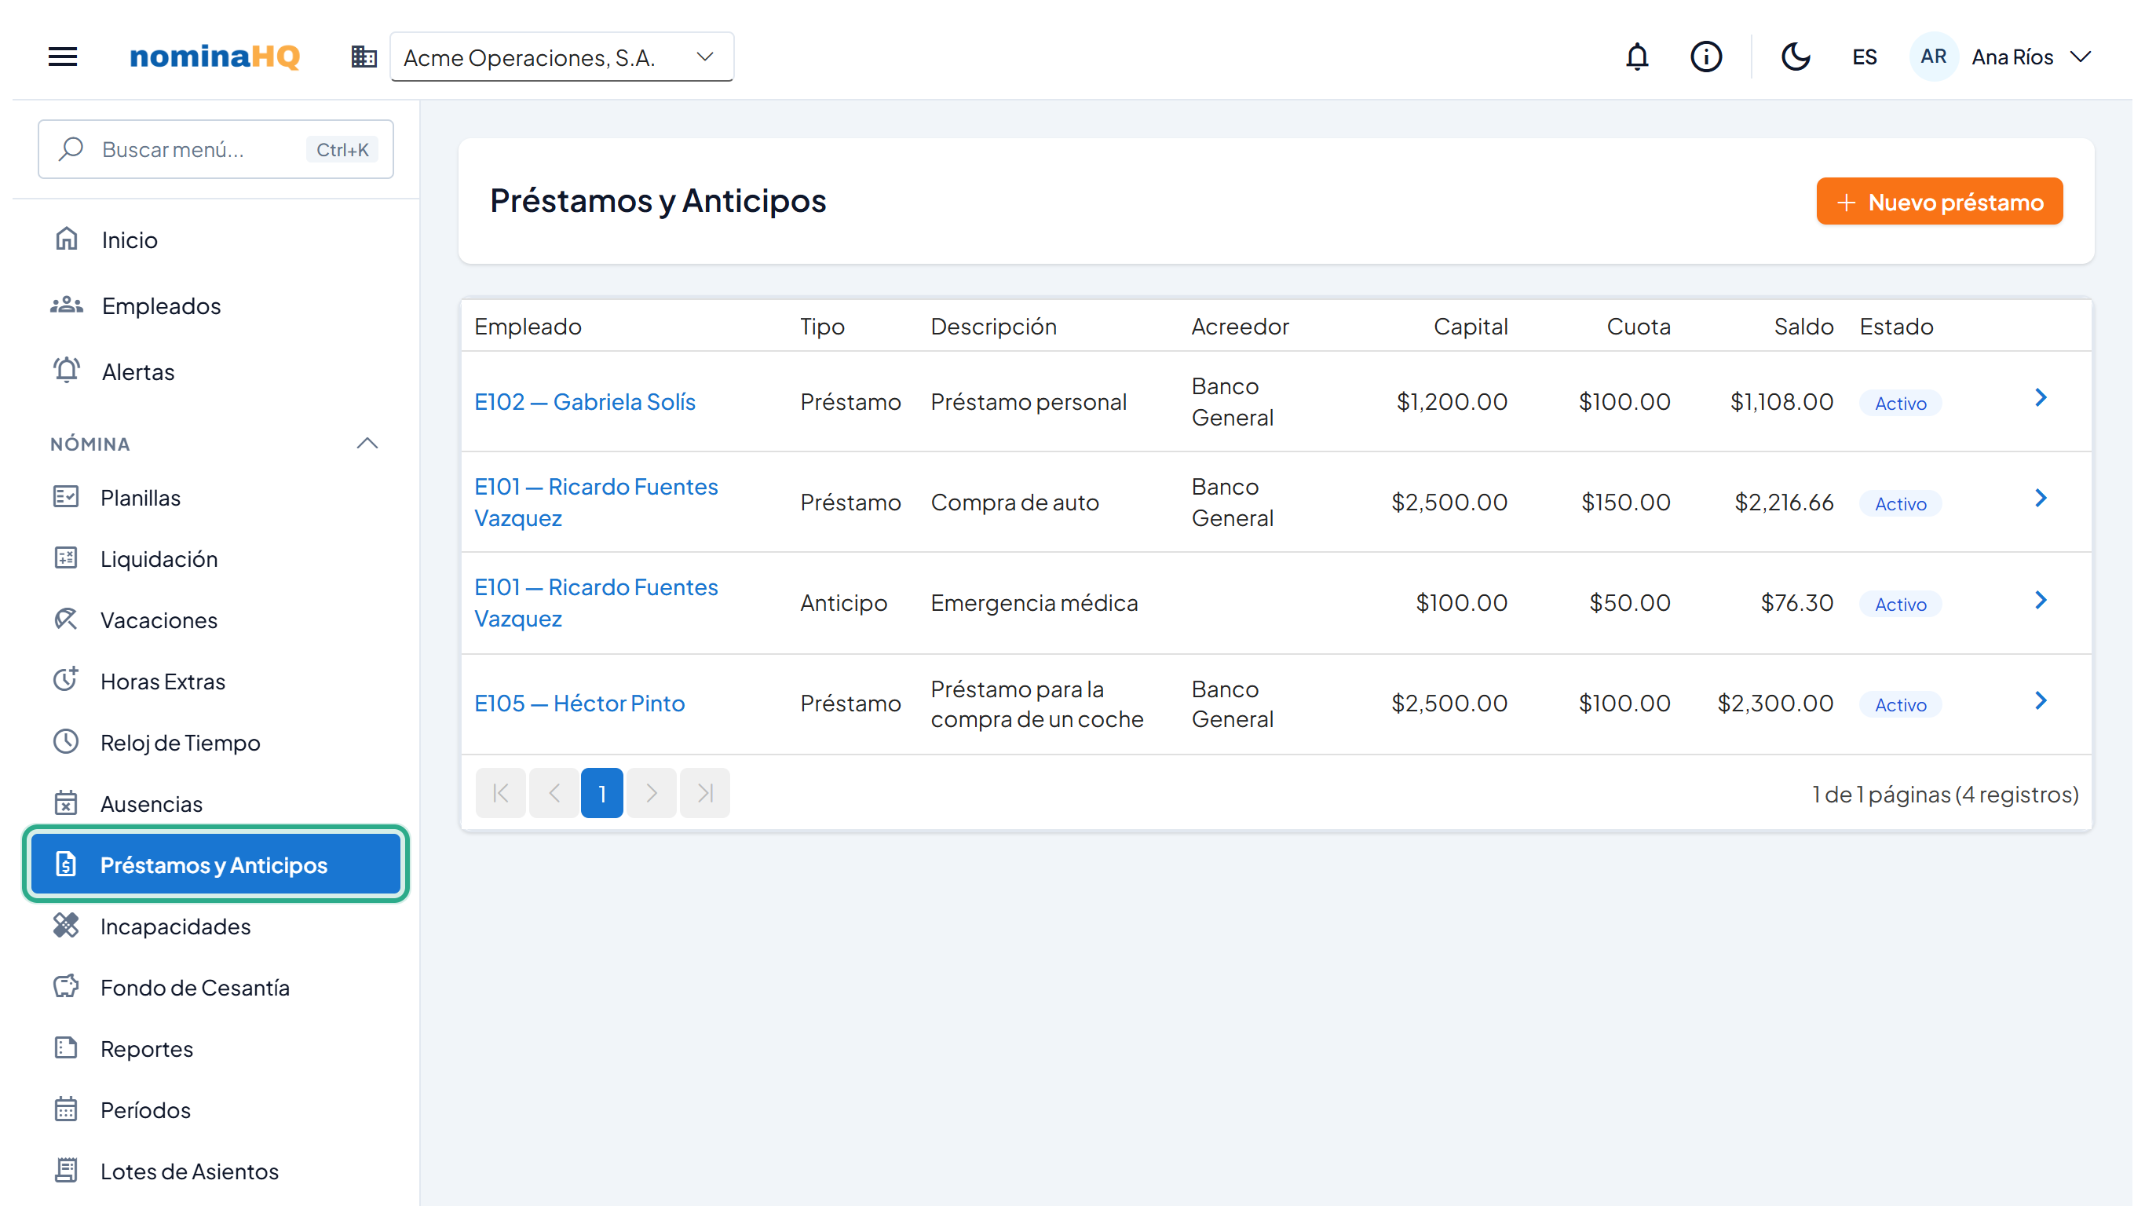Open E102 — Gabriela Solís employee link
Screen dimensions: 2145x1206
click(x=585, y=402)
